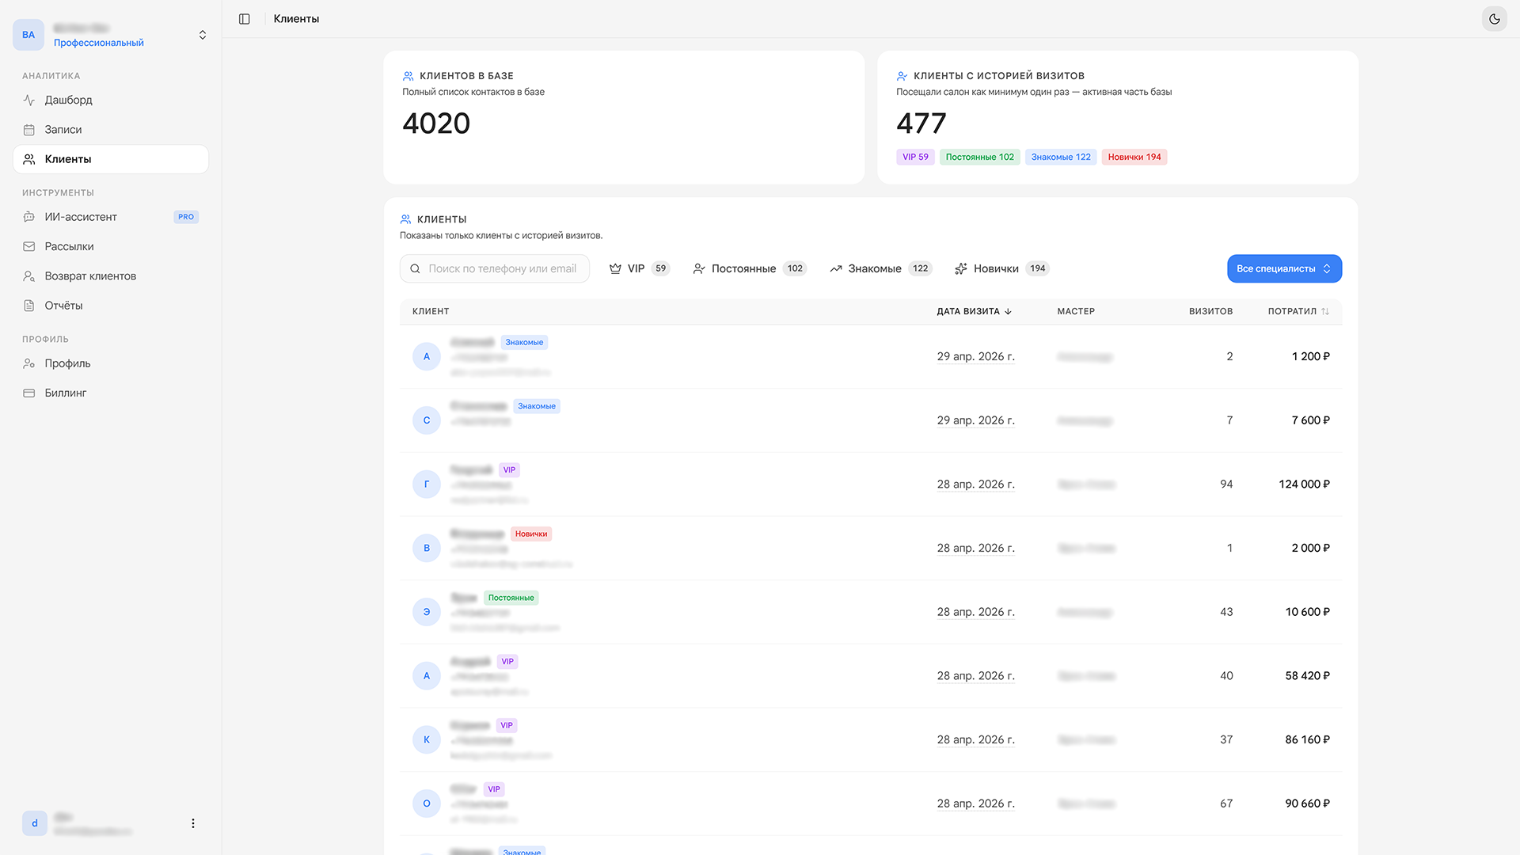Toggle the sidebar panel icon
This screenshot has width=1520, height=855.
[x=245, y=19]
